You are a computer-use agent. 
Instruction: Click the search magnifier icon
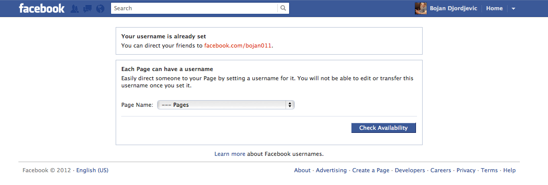[x=283, y=8]
